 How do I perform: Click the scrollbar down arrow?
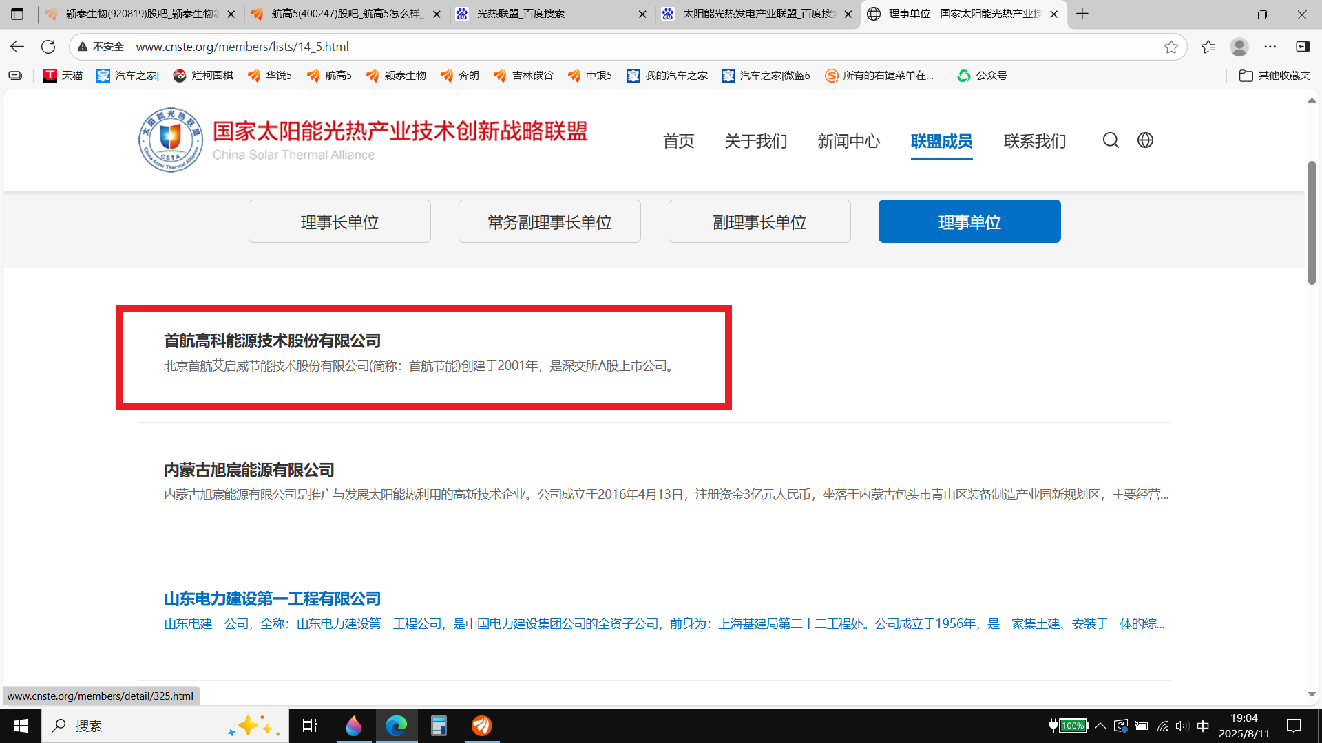pyautogui.click(x=1312, y=695)
